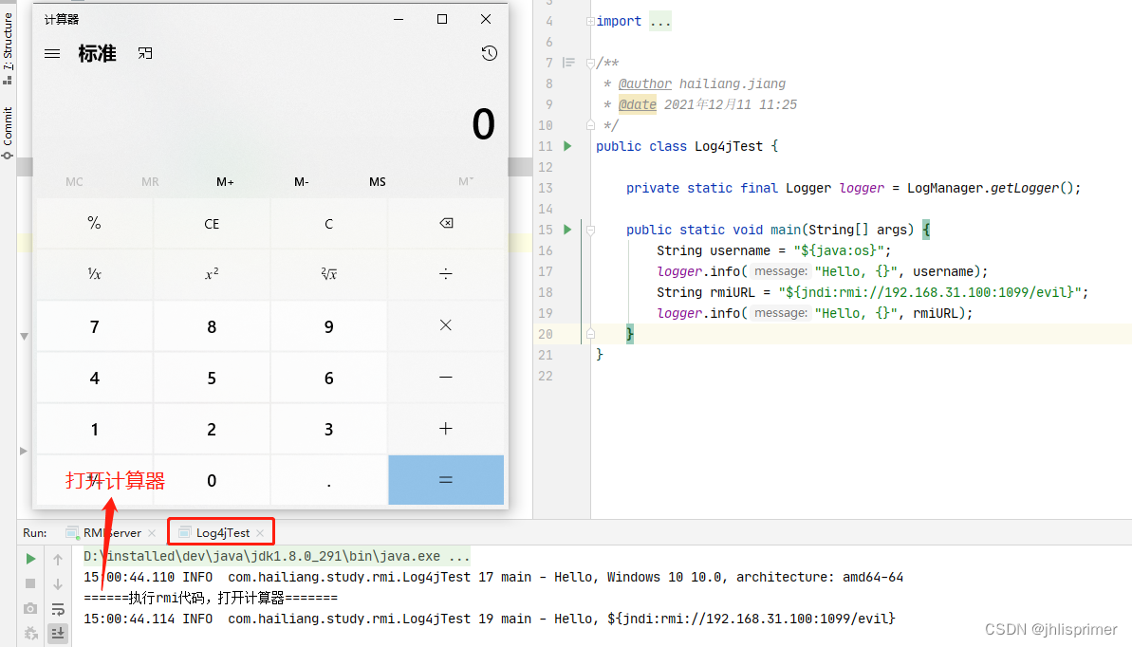Click the MS memory store button
The image size is (1132, 647).
378,182
